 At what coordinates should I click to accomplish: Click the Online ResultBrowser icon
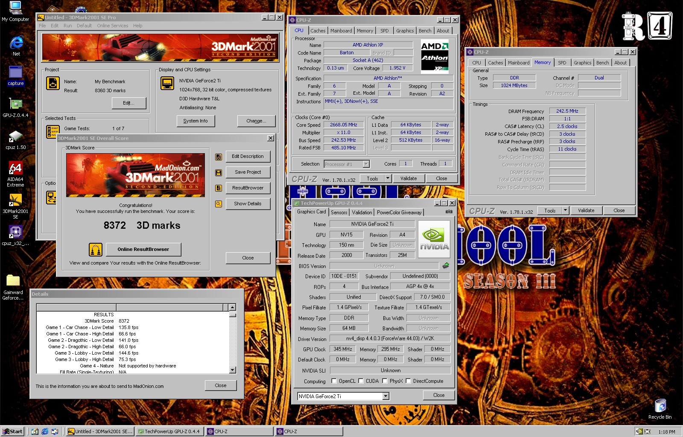[95, 249]
